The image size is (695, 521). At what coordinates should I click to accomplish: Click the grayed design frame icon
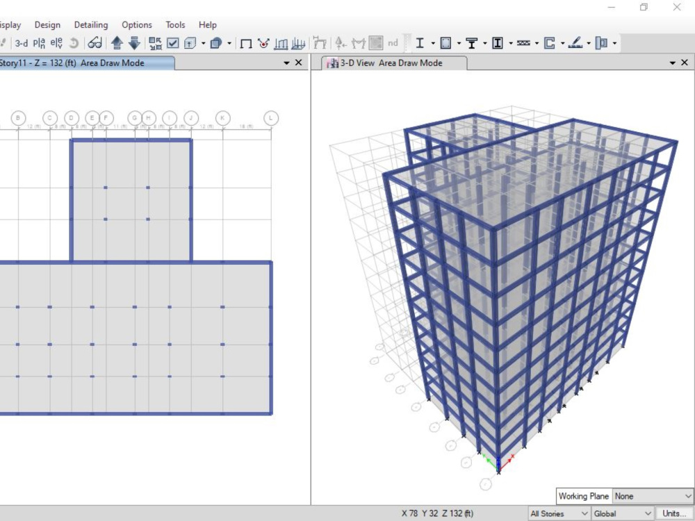[x=320, y=43]
